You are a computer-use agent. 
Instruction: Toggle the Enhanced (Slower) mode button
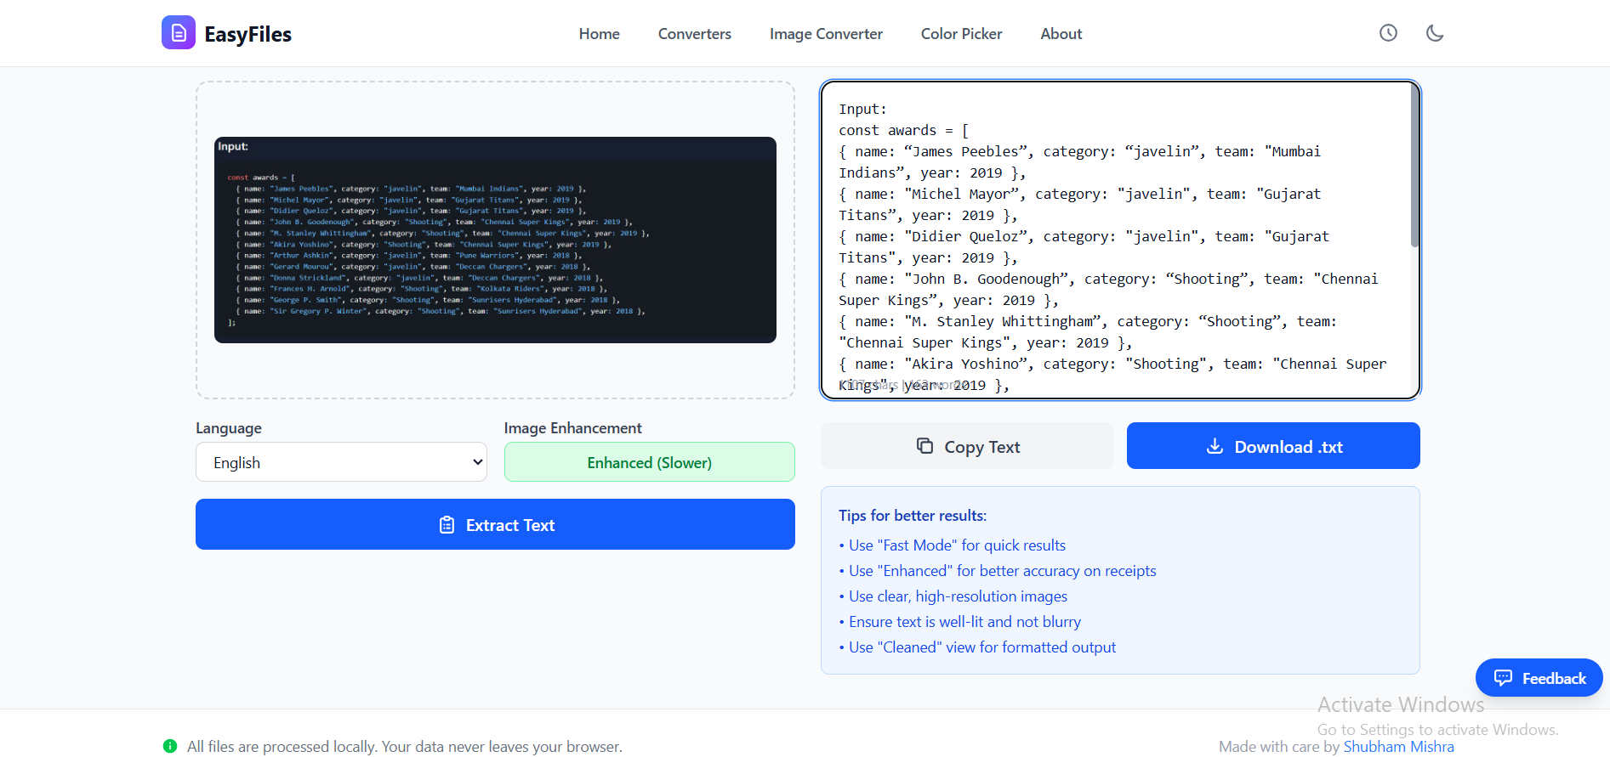650,462
